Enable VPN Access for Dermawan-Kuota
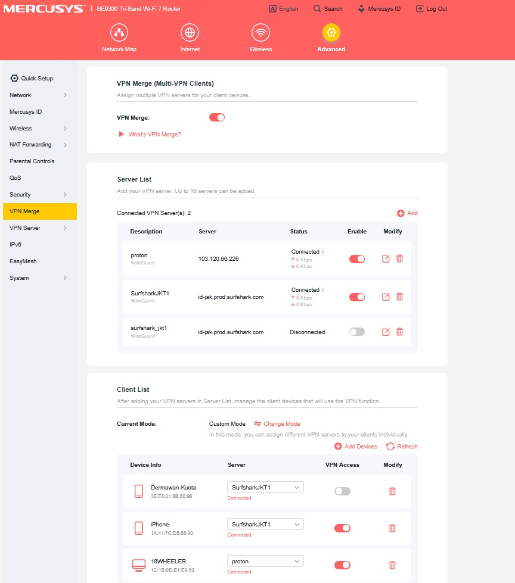515x583 pixels. 342,491
